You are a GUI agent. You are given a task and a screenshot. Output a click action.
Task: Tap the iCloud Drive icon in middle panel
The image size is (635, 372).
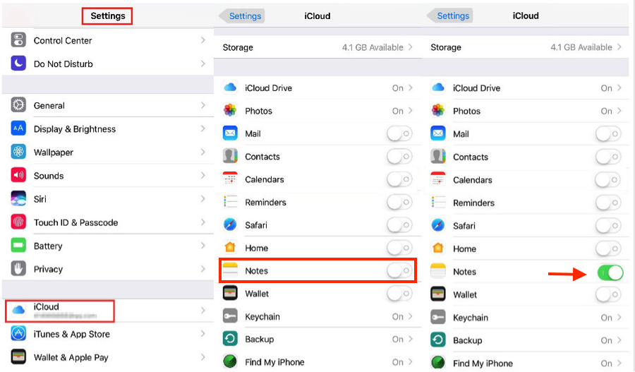click(x=230, y=88)
